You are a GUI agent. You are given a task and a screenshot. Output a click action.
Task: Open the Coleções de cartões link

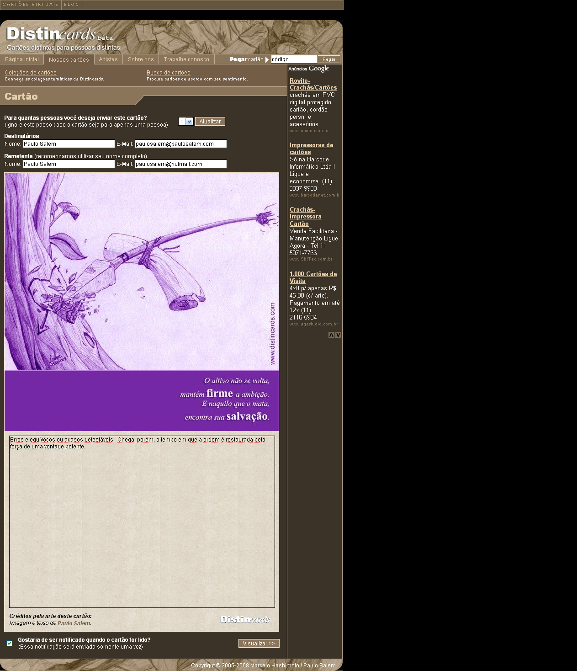click(x=31, y=73)
